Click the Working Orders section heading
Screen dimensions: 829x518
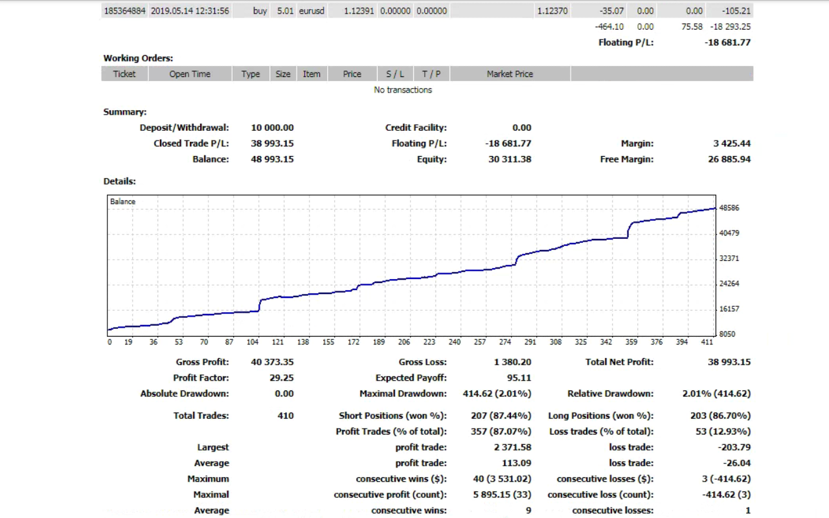[x=138, y=58]
